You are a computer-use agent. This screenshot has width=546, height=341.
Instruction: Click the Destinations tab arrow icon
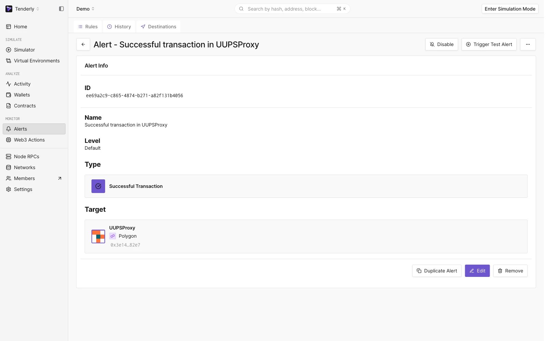point(143,27)
